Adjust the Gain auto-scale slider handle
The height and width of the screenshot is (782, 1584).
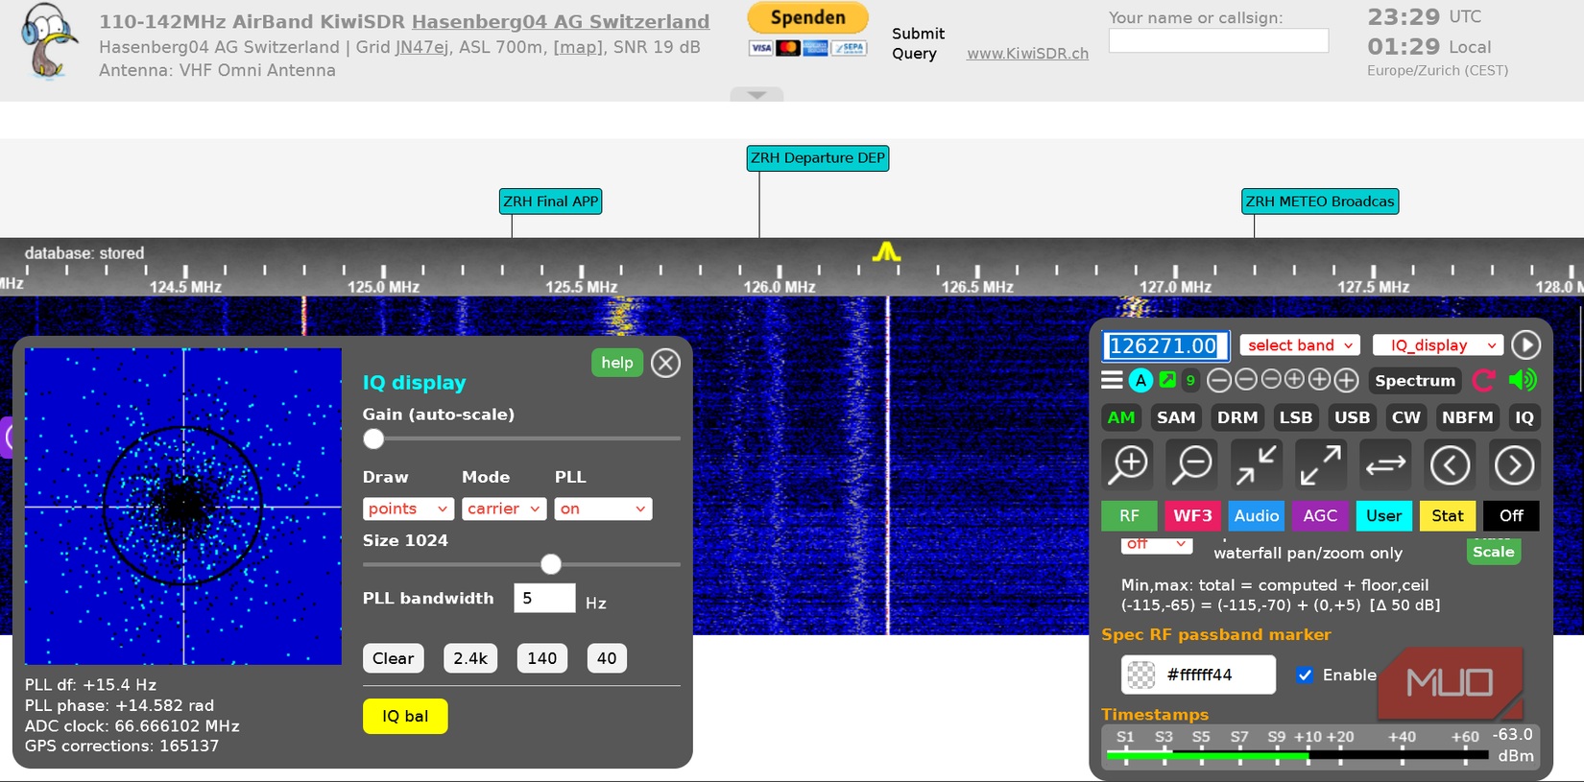(x=373, y=438)
